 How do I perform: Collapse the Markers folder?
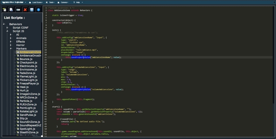[x=11, y=49]
